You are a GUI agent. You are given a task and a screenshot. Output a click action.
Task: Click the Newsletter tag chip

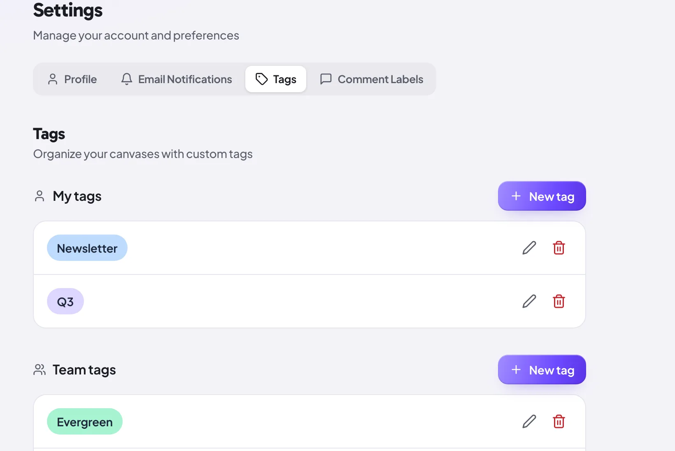tap(87, 248)
